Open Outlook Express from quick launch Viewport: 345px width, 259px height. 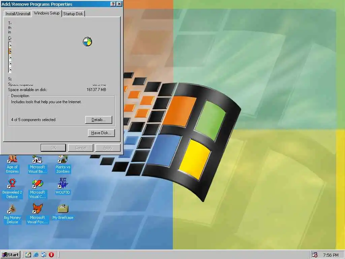point(43,255)
